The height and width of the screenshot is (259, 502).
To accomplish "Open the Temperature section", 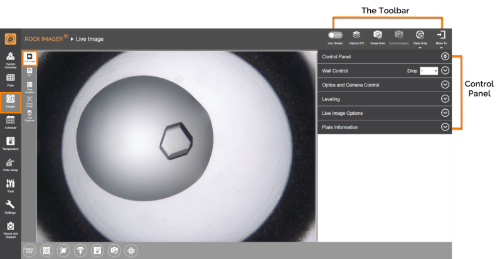I will click(11, 143).
